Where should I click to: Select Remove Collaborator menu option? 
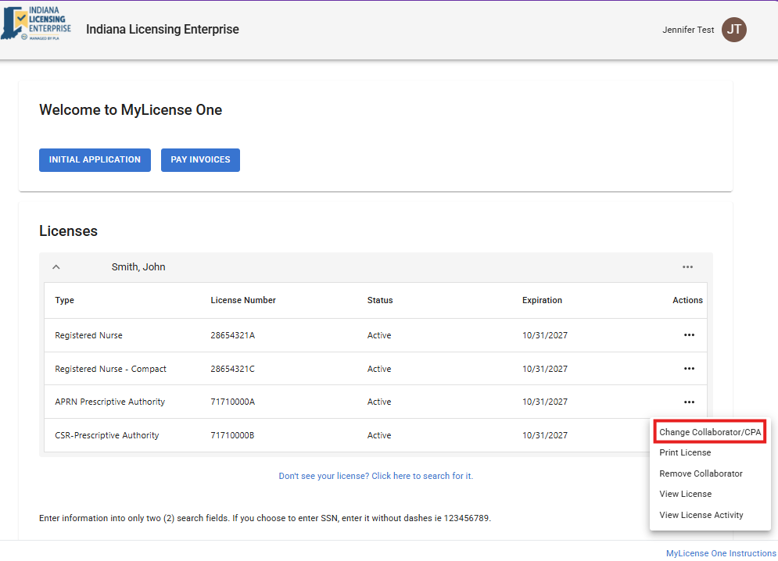[x=701, y=473]
